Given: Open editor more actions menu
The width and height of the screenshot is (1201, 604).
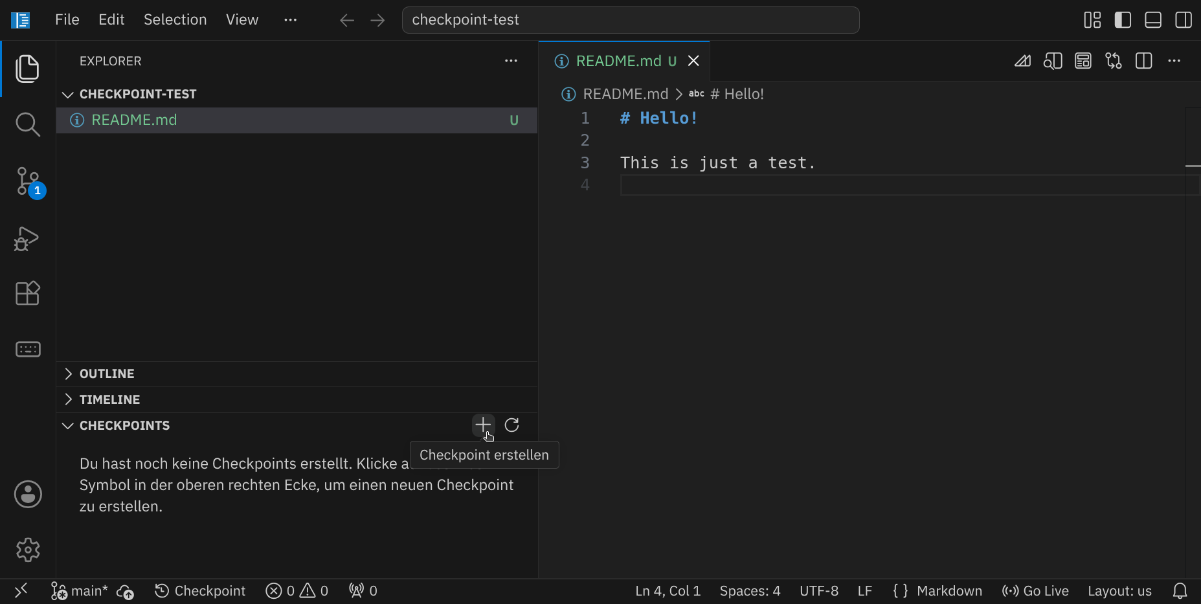Looking at the screenshot, I should [x=1174, y=61].
